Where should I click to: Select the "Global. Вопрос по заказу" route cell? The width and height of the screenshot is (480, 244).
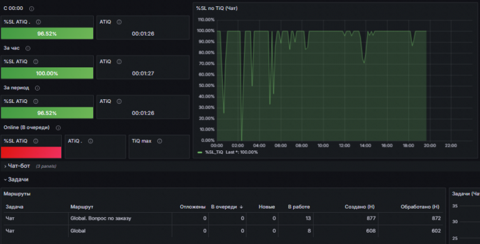[x=101, y=218]
